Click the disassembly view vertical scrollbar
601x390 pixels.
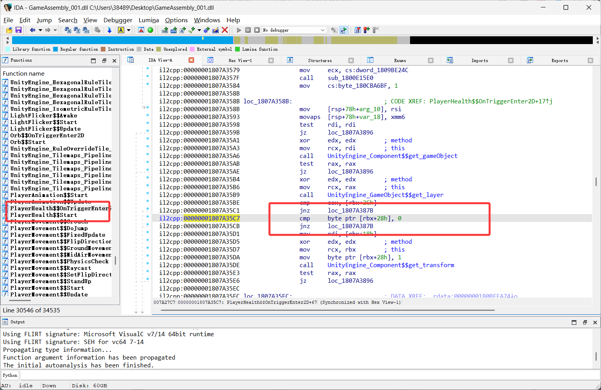596,182
